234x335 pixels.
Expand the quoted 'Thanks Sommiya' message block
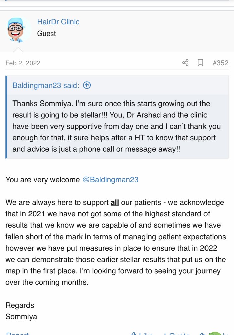pos(117,126)
